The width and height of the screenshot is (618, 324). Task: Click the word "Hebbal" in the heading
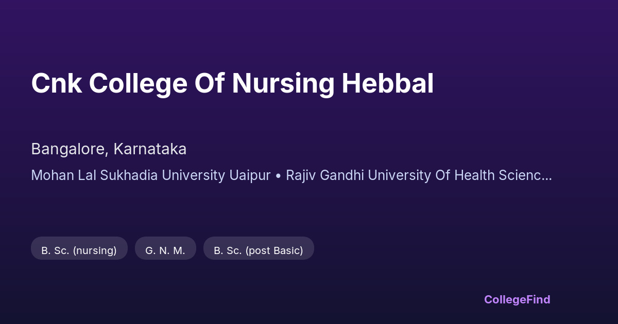pos(387,84)
